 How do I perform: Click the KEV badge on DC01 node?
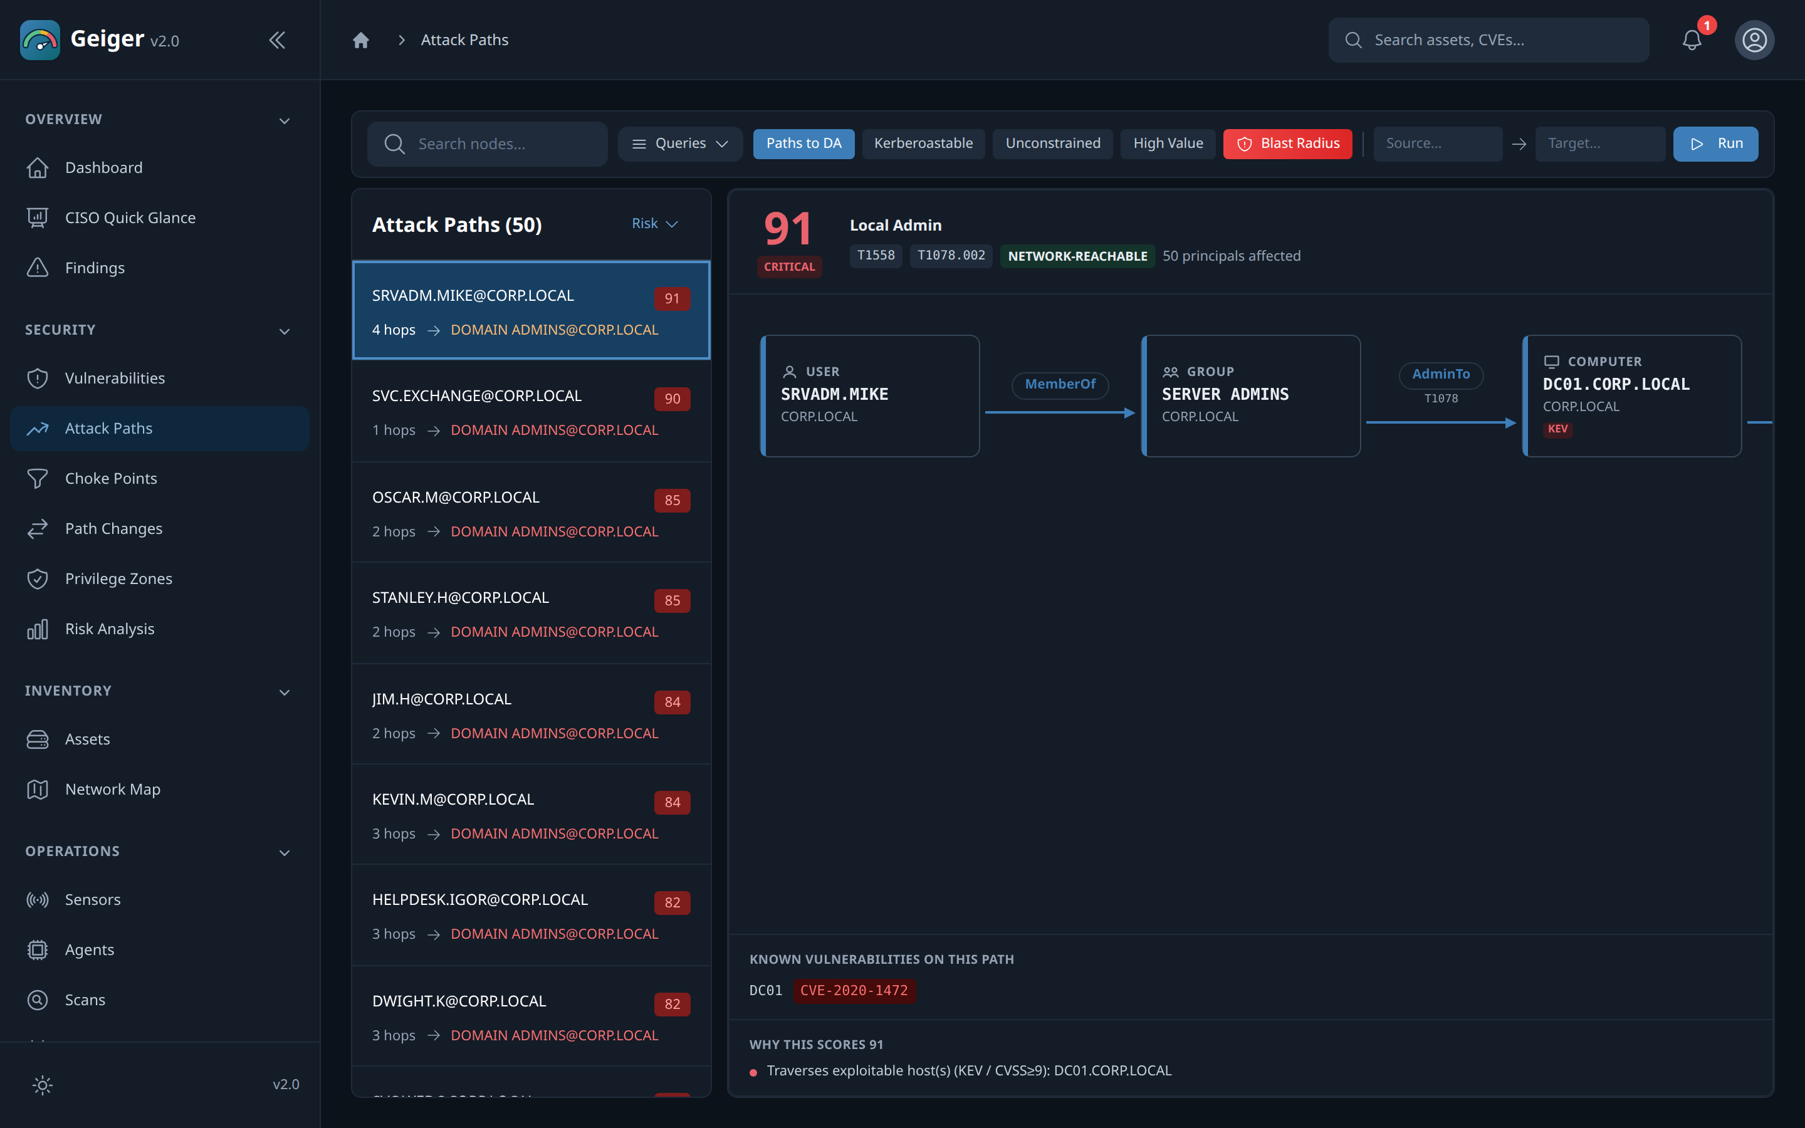click(x=1557, y=429)
